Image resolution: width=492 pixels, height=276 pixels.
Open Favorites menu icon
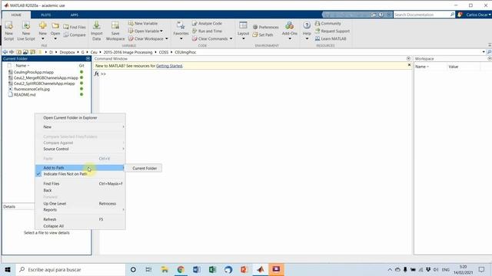pyautogui.click(x=181, y=25)
